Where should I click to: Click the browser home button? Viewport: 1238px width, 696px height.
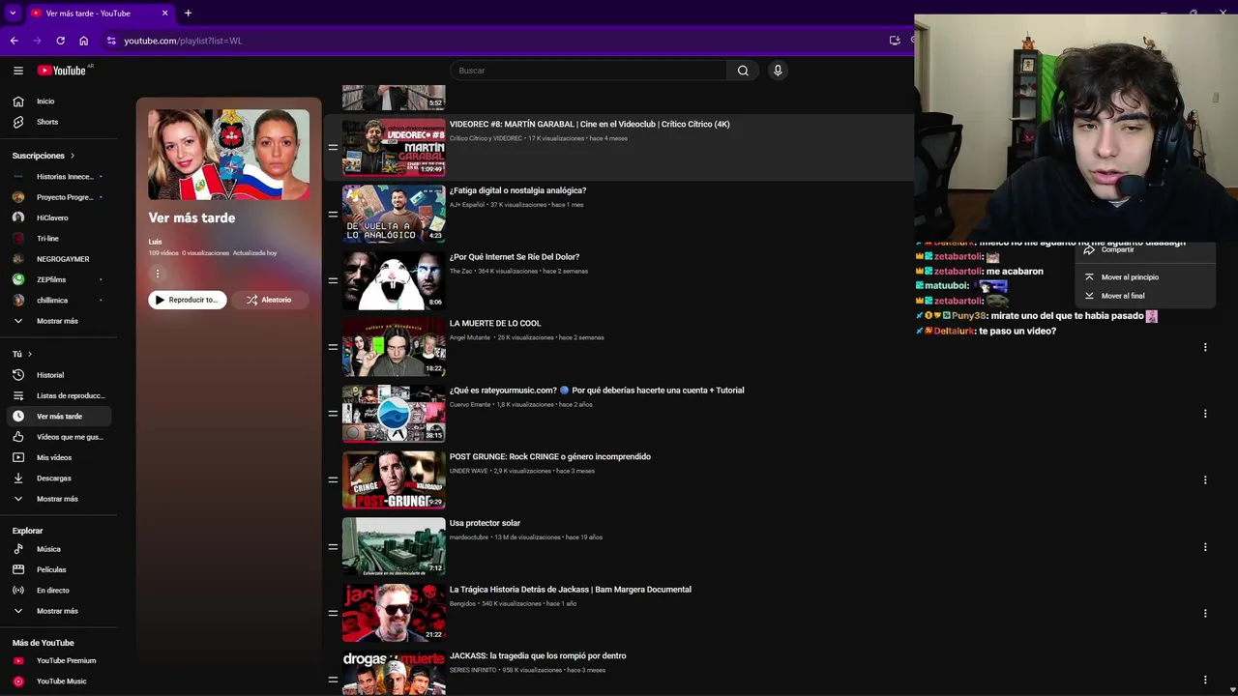(x=84, y=41)
